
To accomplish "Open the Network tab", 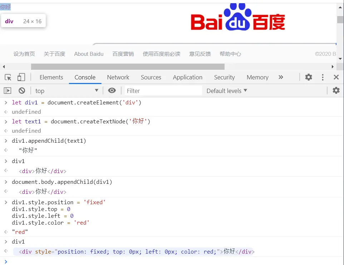I will pos(118,77).
